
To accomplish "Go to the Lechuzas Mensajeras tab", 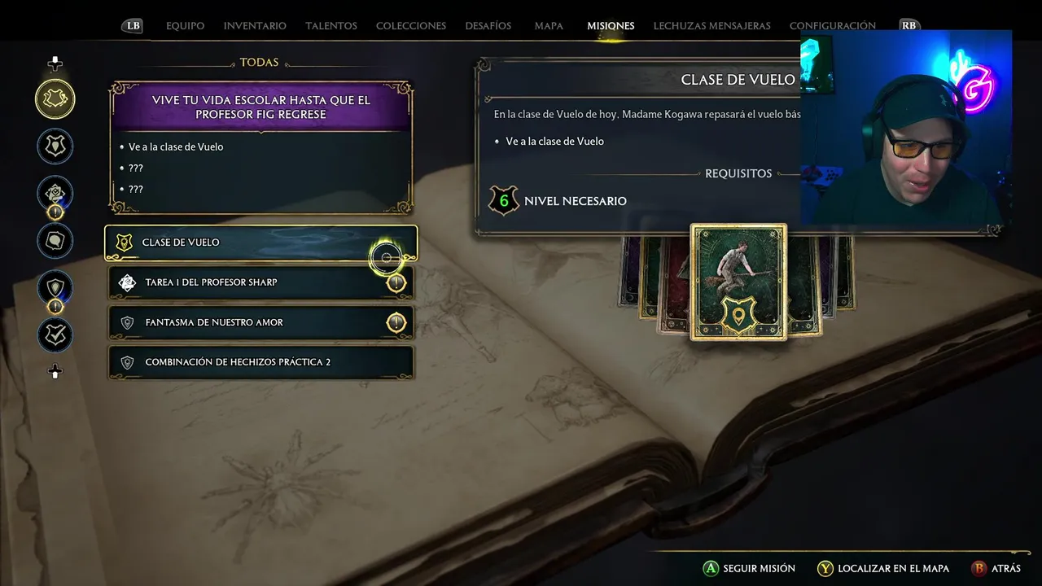I will [711, 26].
